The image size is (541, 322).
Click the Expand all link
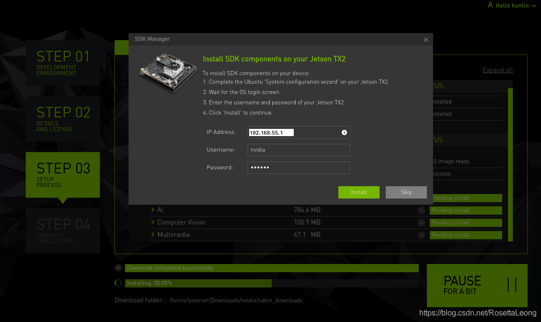coord(497,70)
